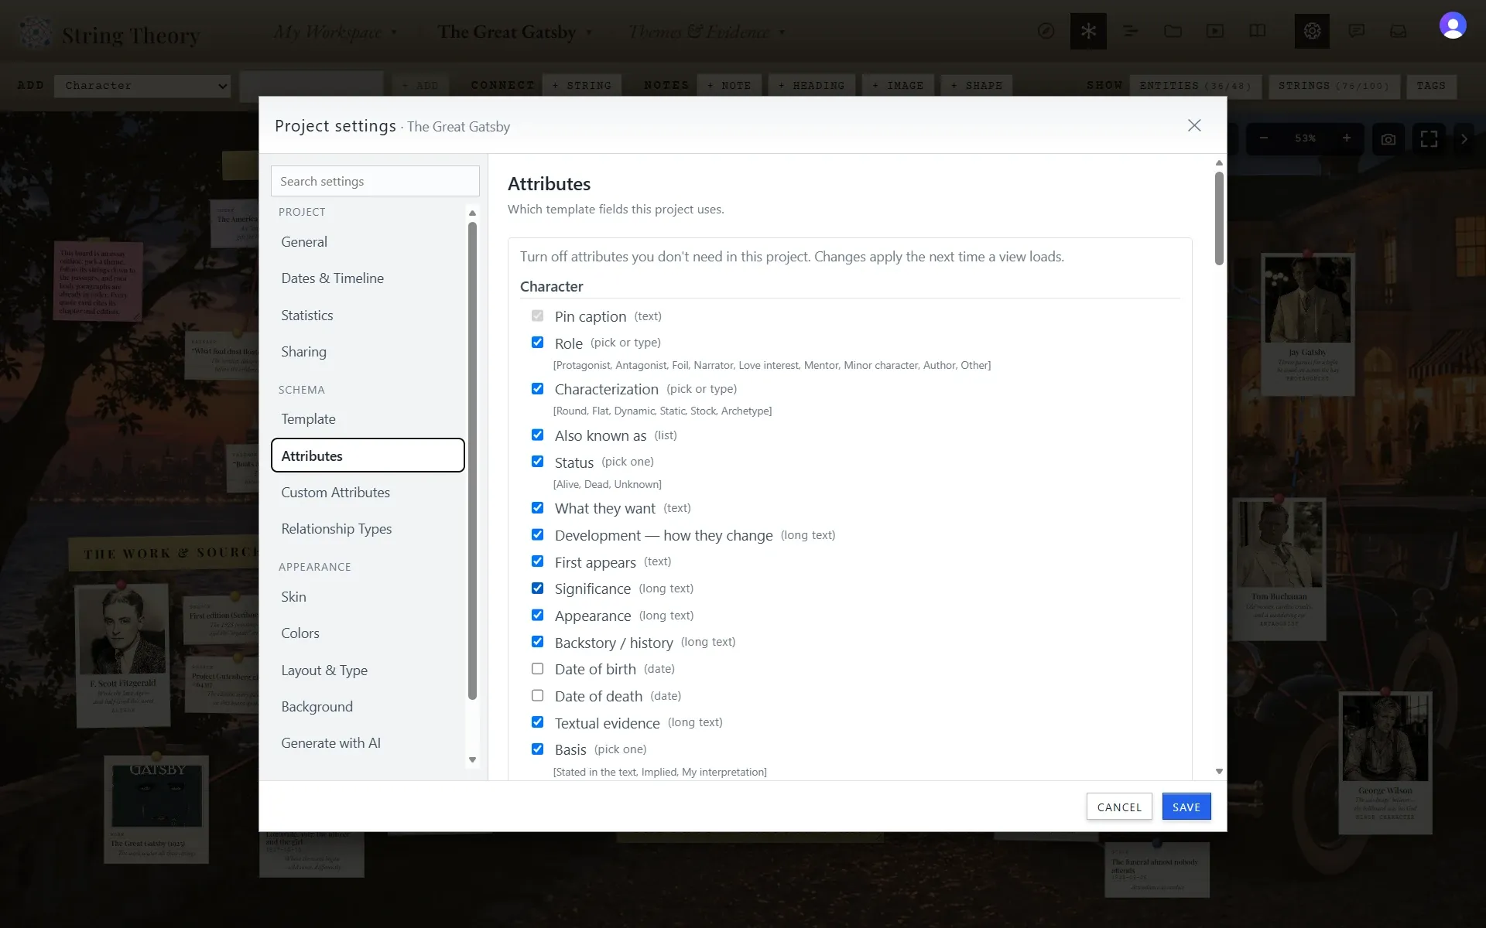Open the folder icon in the top bar
This screenshot has width=1486, height=928.
coord(1173,31)
